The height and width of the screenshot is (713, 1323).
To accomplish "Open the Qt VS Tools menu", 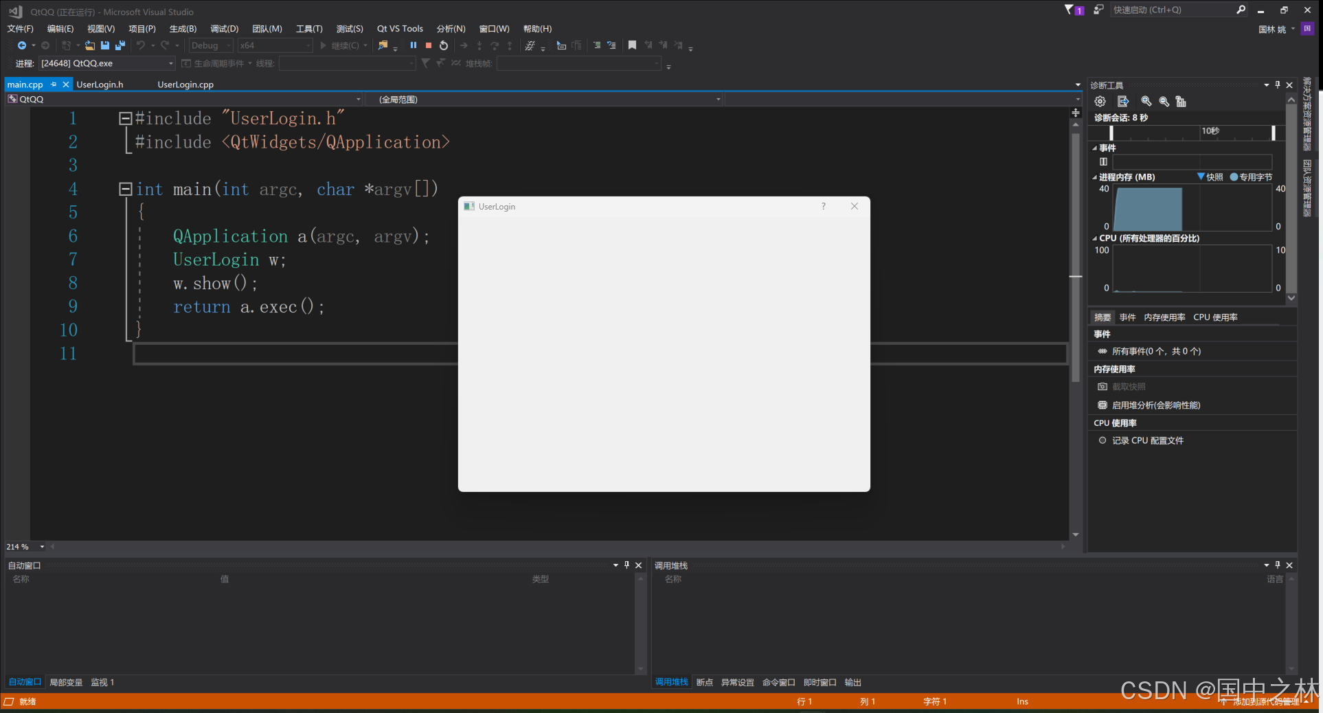I will click(x=400, y=29).
